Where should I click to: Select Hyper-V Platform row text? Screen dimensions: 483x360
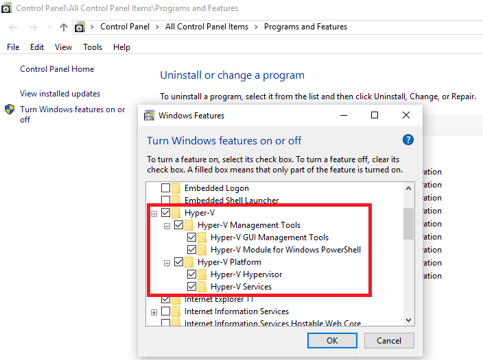click(x=229, y=261)
